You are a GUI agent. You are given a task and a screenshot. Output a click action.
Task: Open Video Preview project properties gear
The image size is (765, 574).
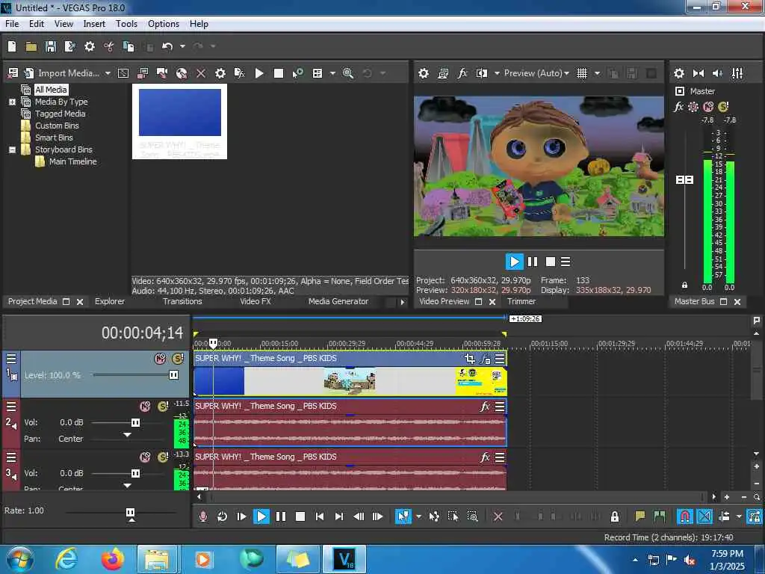(424, 73)
